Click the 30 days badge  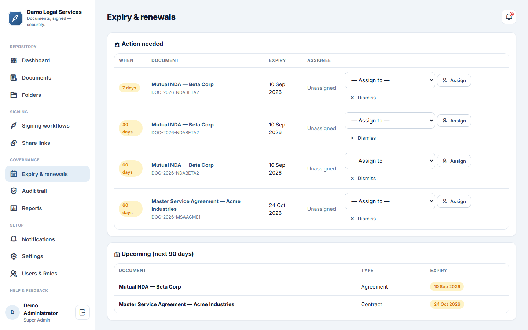pyautogui.click(x=131, y=128)
